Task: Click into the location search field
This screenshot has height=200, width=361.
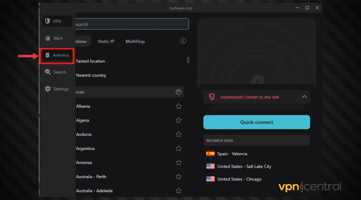Action: click(x=132, y=24)
